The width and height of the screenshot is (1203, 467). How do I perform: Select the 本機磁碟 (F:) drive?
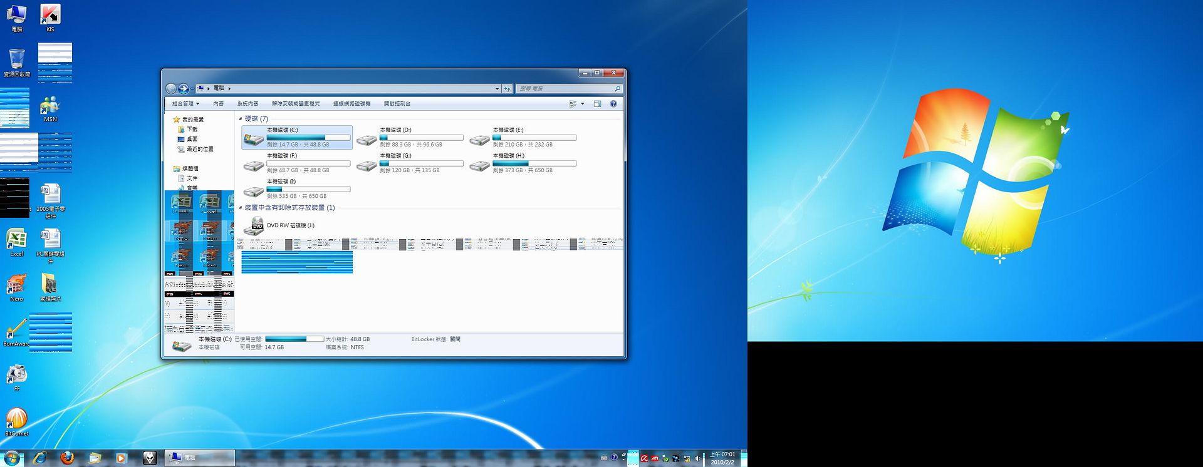(297, 163)
